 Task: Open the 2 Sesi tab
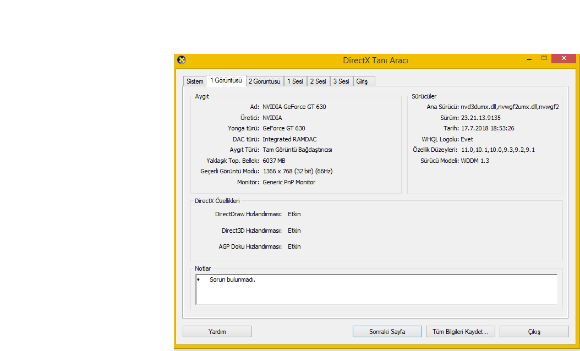(x=318, y=81)
